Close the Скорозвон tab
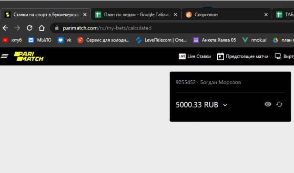Screen dimensions: 294x173 point(266,15)
